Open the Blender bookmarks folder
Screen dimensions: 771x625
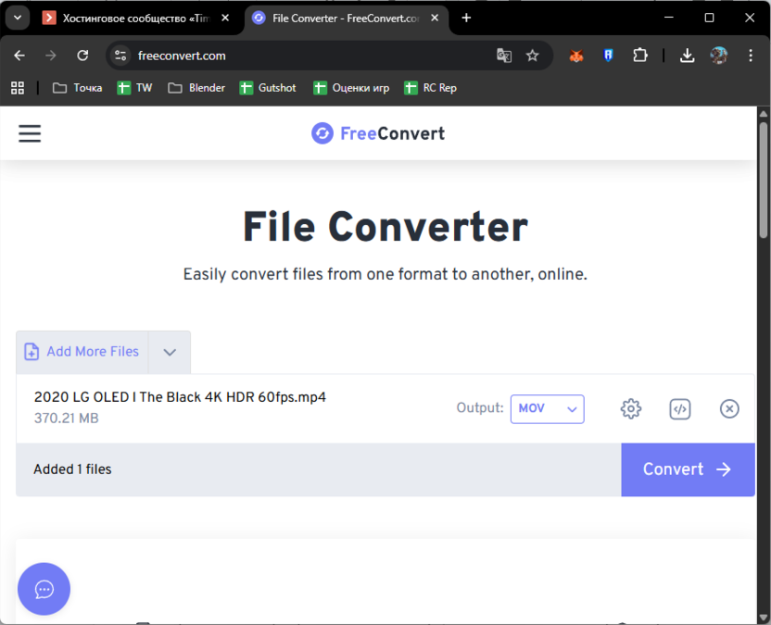point(196,87)
